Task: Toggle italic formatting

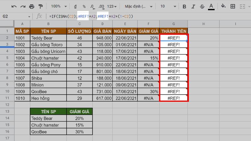Action: pos(193,7)
